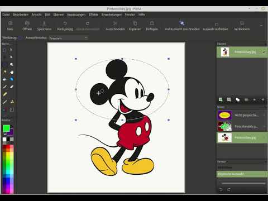The image size is (268, 201).
Task: Switch to the Nicht gespeichert image
Action: (242, 116)
